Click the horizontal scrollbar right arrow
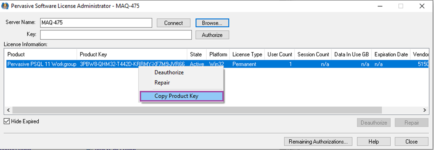 [425, 110]
